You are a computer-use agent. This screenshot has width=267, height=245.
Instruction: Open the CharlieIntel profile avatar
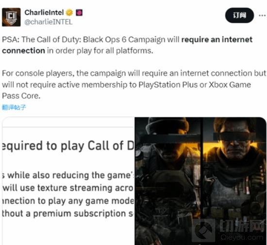[11, 17]
